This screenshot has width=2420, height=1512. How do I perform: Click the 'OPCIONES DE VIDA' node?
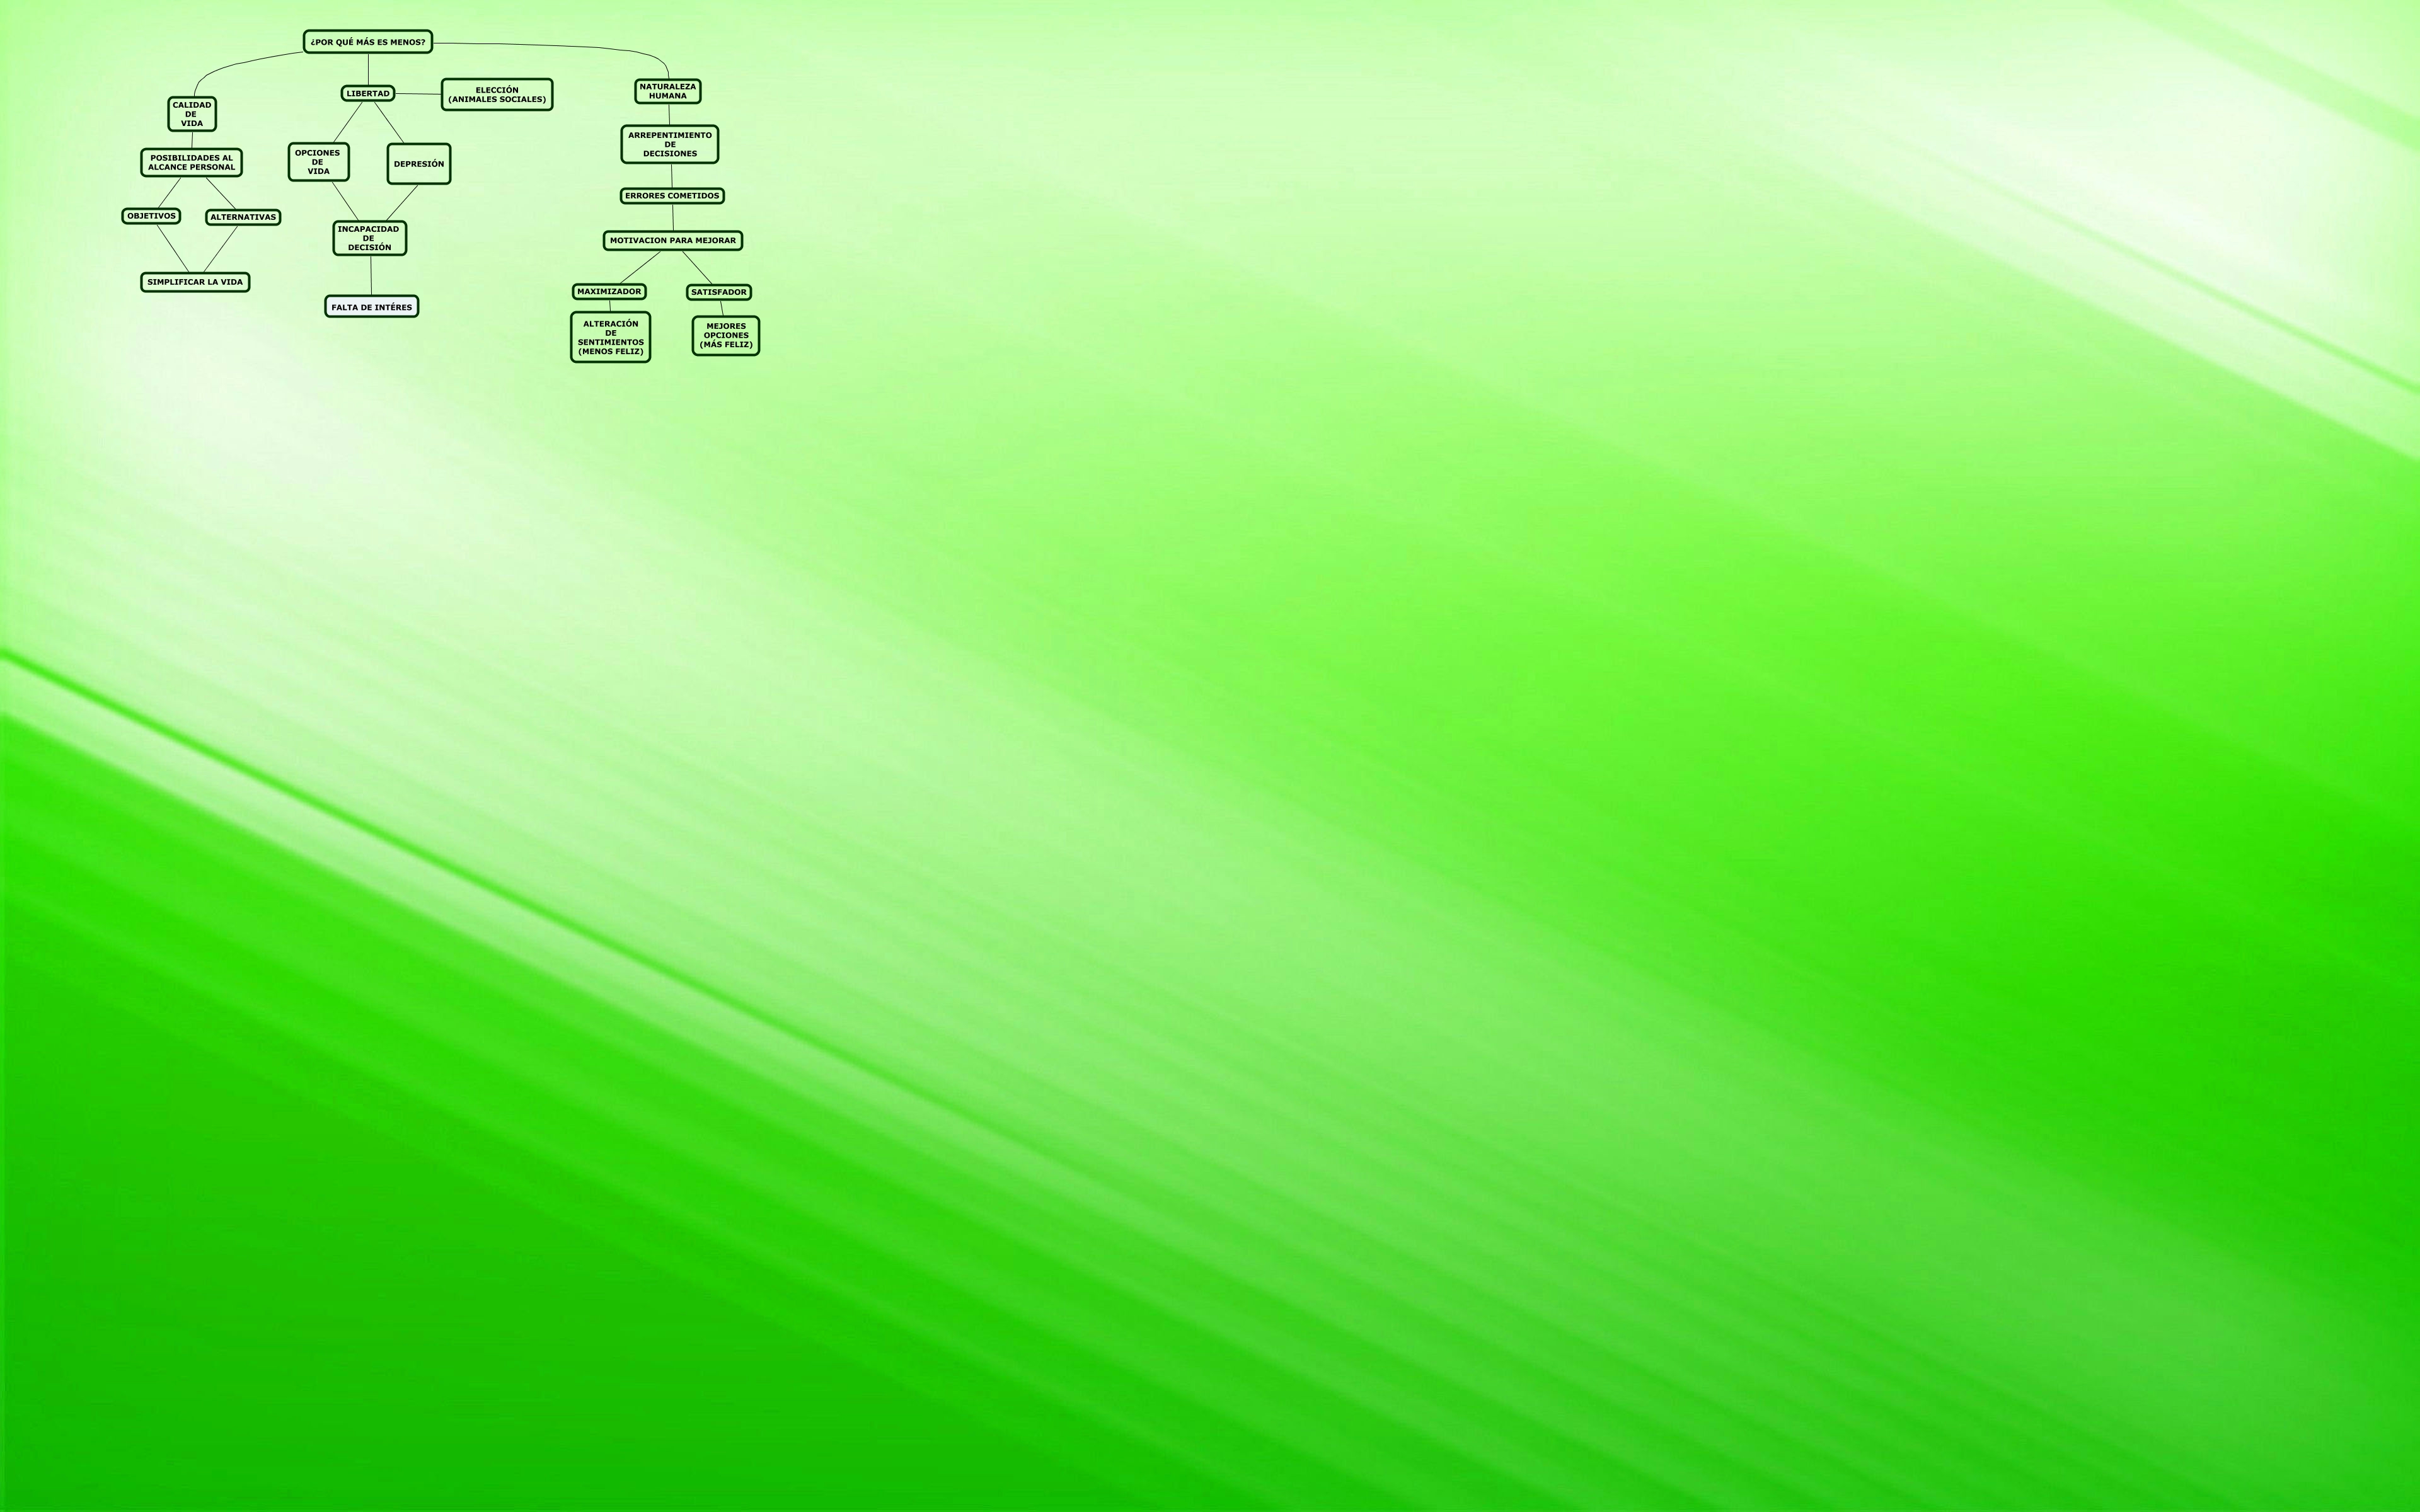318,162
